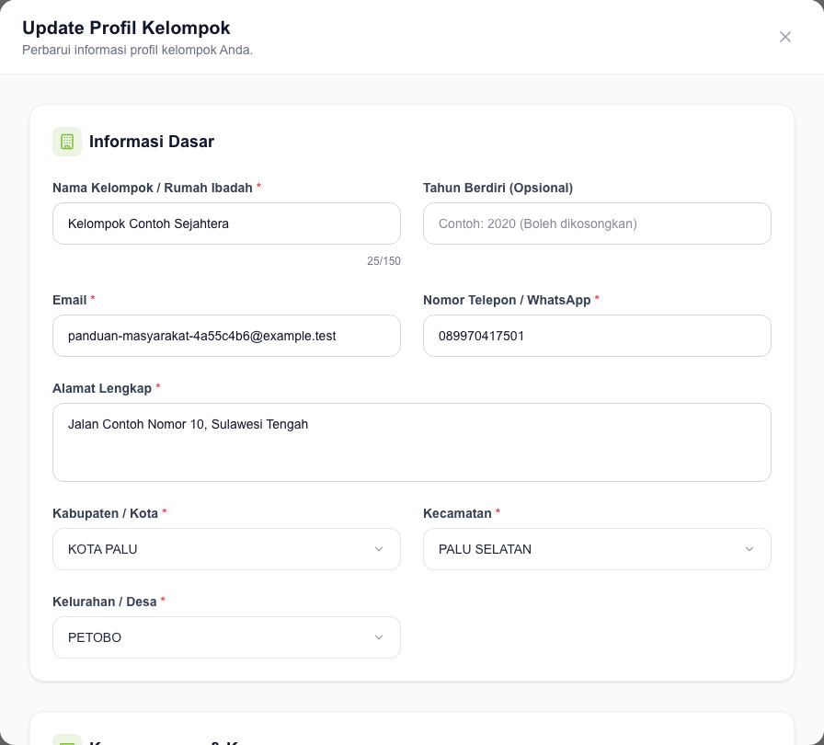Edit the Nomor Telepon / WhatsApp field
Image resolution: width=824 pixels, height=745 pixels.
click(597, 336)
